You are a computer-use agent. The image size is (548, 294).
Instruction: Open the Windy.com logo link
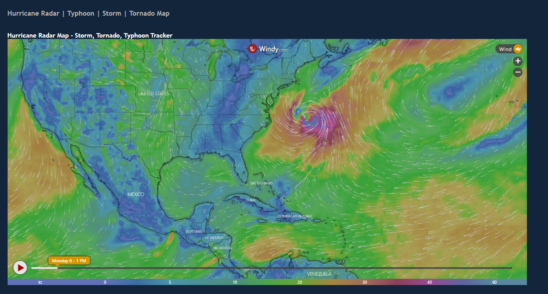pos(268,49)
